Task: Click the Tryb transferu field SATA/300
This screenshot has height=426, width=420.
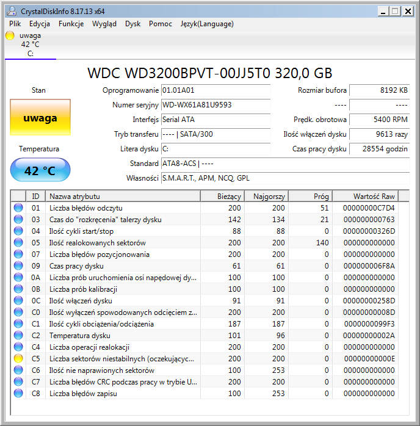Action: pyautogui.click(x=215, y=134)
